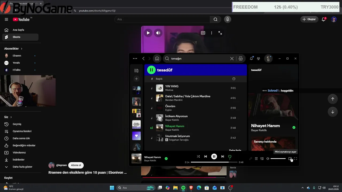
Task: Click the Abone ol button
Action: pos(76,165)
